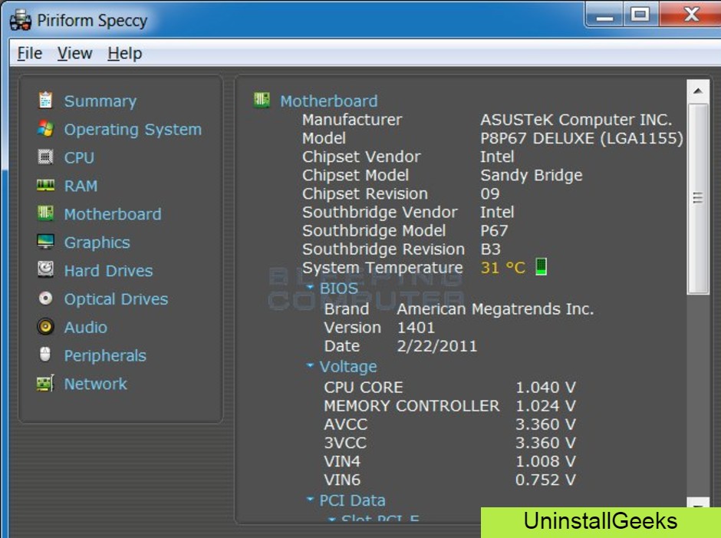This screenshot has width=721, height=538.
Task: Click the Southbridge Model P67 value
Action: [494, 230]
